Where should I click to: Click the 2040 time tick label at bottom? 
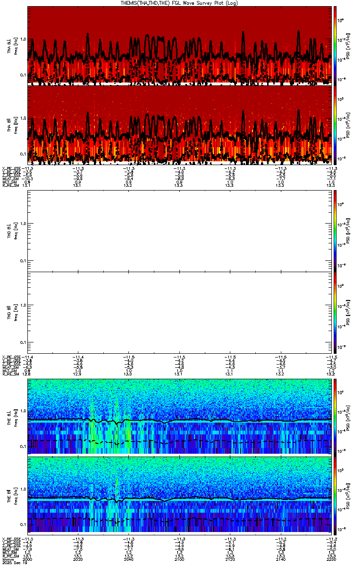[129, 559]
